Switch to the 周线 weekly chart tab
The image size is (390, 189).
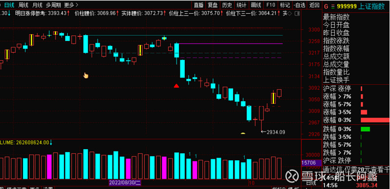23,5
